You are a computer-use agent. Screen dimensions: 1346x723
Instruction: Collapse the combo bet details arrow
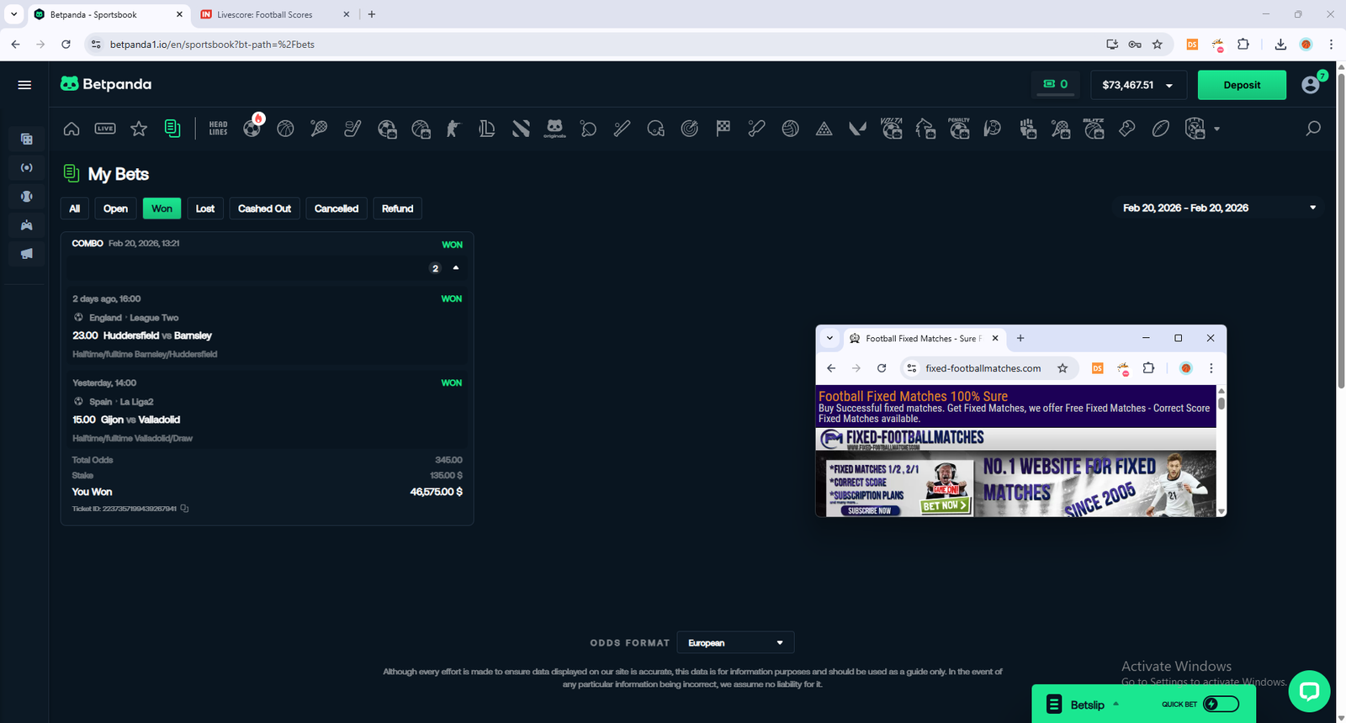coord(456,268)
